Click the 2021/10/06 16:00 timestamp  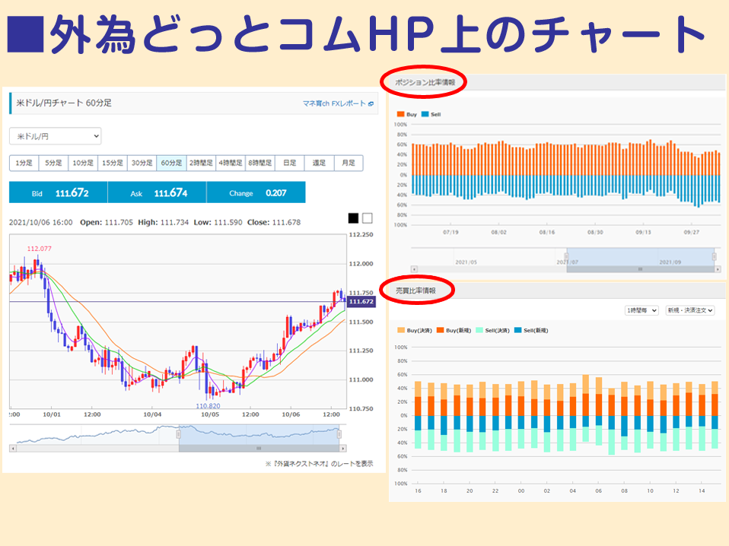click(x=41, y=223)
